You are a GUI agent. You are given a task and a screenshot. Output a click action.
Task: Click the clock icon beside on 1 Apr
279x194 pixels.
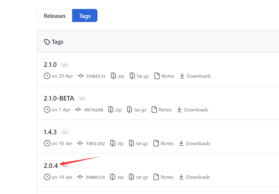(x=47, y=109)
